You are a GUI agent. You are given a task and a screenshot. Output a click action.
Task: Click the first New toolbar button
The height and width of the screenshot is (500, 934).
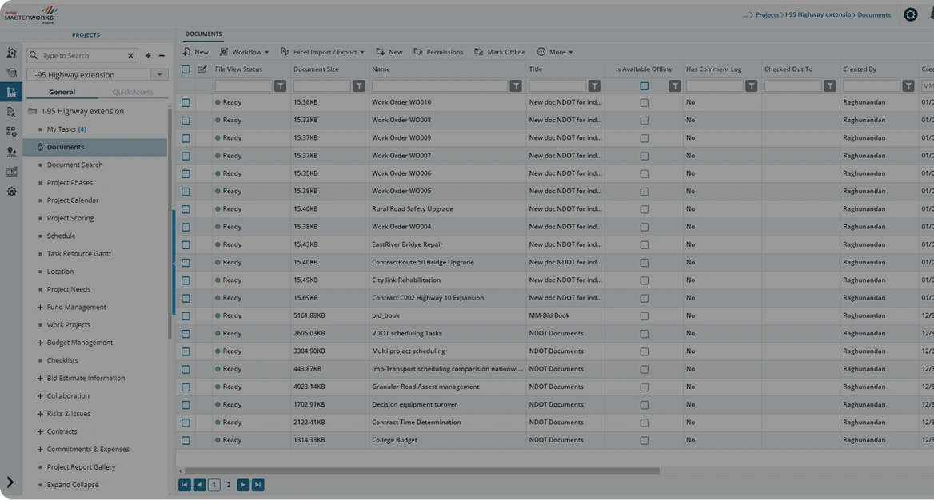tap(195, 52)
